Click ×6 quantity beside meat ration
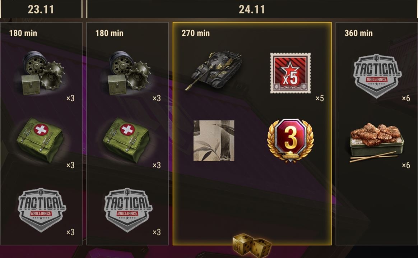 click(406, 165)
